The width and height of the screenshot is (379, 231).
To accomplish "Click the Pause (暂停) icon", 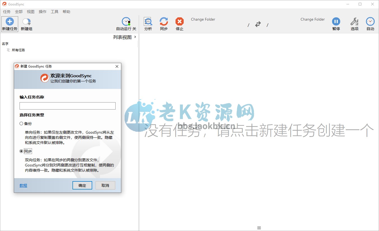I will pos(336,21).
